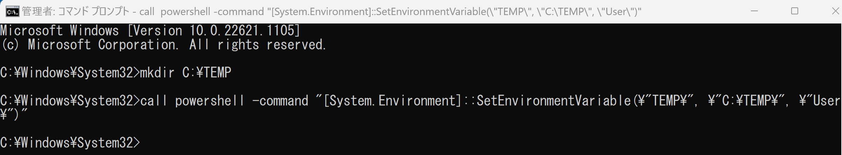Click the Command Prompt icon in title bar
The width and height of the screenshot is (842, 155).
[12, 12]
